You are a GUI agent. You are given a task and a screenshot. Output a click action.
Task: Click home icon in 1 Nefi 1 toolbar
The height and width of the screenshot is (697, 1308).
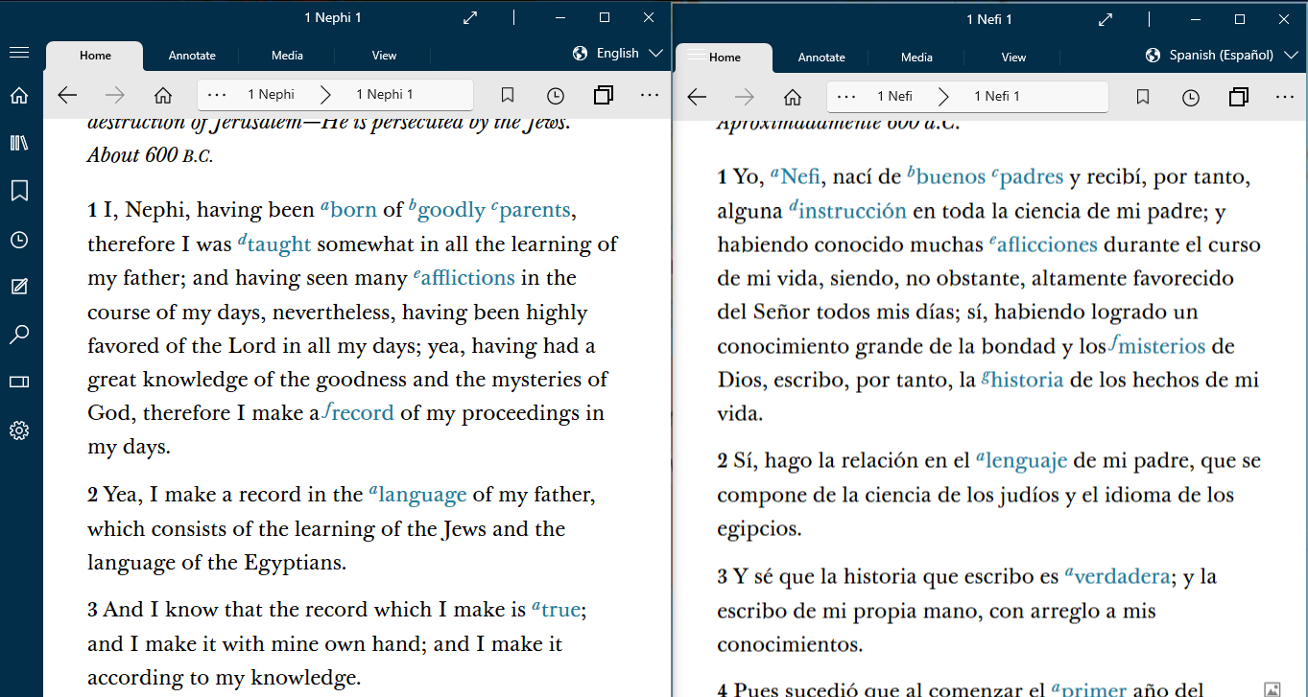point(793,97)
